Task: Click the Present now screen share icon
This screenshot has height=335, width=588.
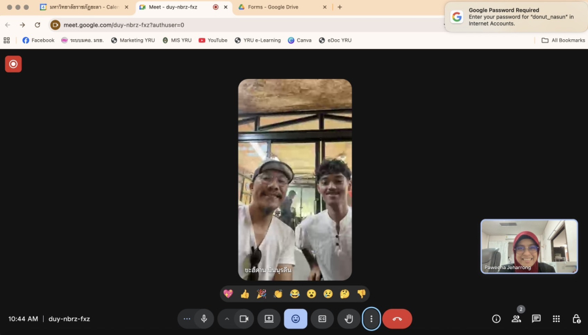Action: (269, 319)
